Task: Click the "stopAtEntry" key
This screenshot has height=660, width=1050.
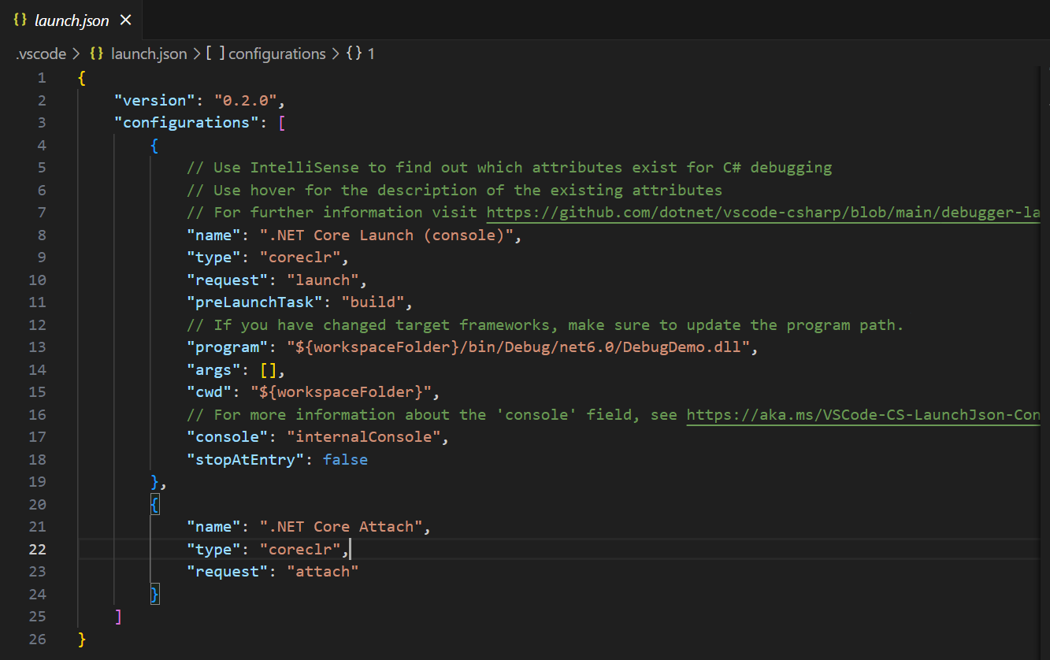Action: (246, 459)
